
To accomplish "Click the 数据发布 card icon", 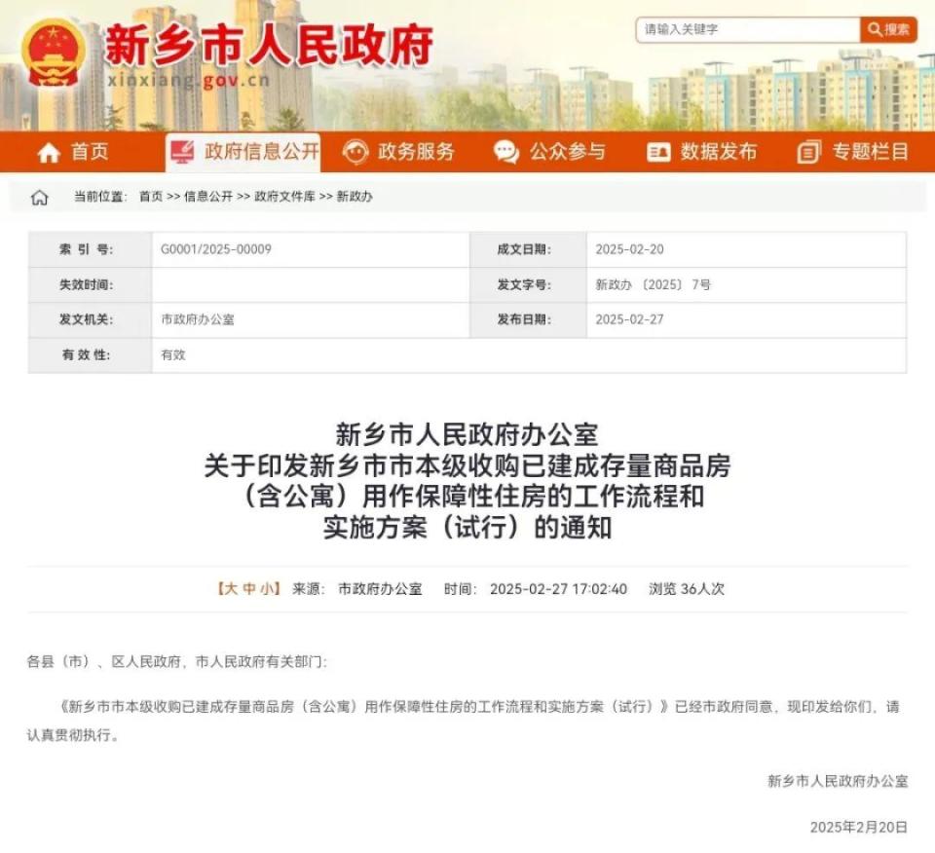I will pyautogui.click(x=658, y=152).
